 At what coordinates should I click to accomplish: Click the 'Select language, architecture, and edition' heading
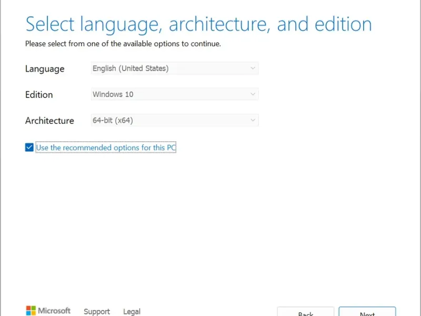coord(199,24)
